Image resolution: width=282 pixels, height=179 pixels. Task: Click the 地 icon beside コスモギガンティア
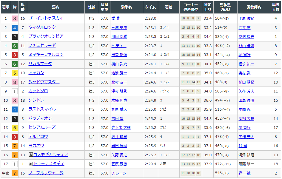30,155
